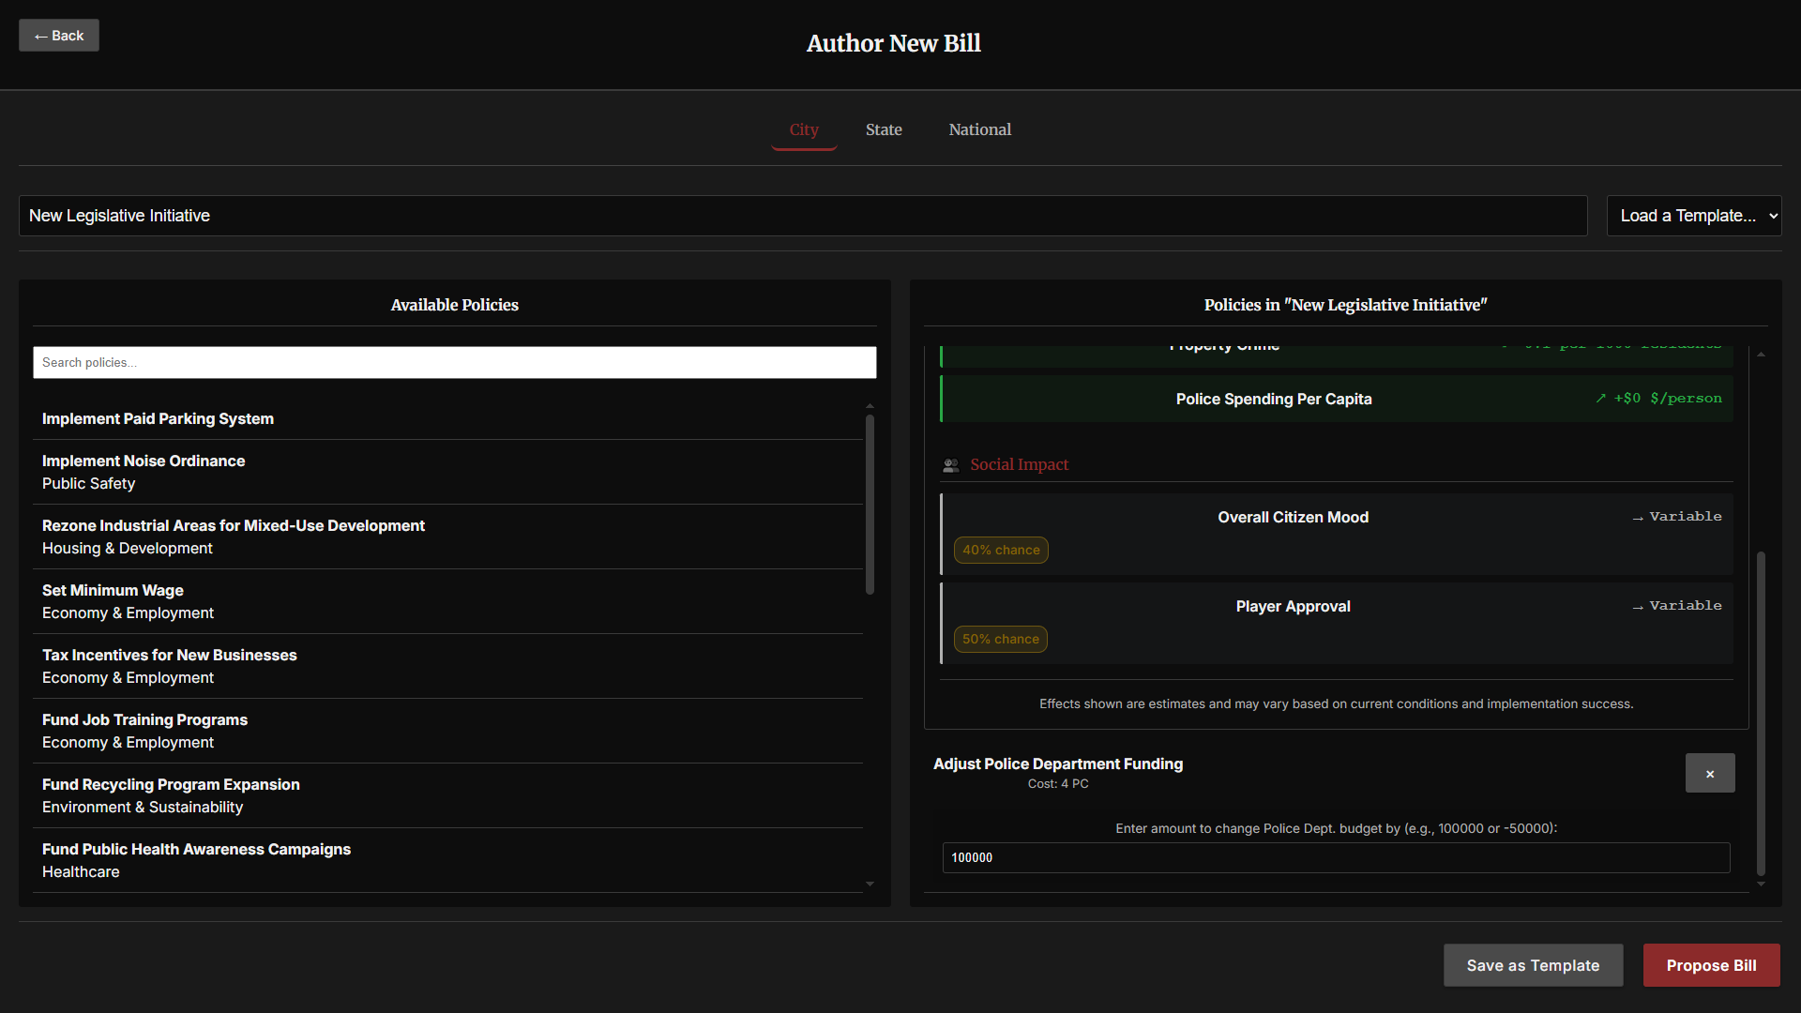Image resolution: width=1801 pixels, height=1013 pixels.
Task: Edit the bill title text field
Action: (x=802, y=216)
